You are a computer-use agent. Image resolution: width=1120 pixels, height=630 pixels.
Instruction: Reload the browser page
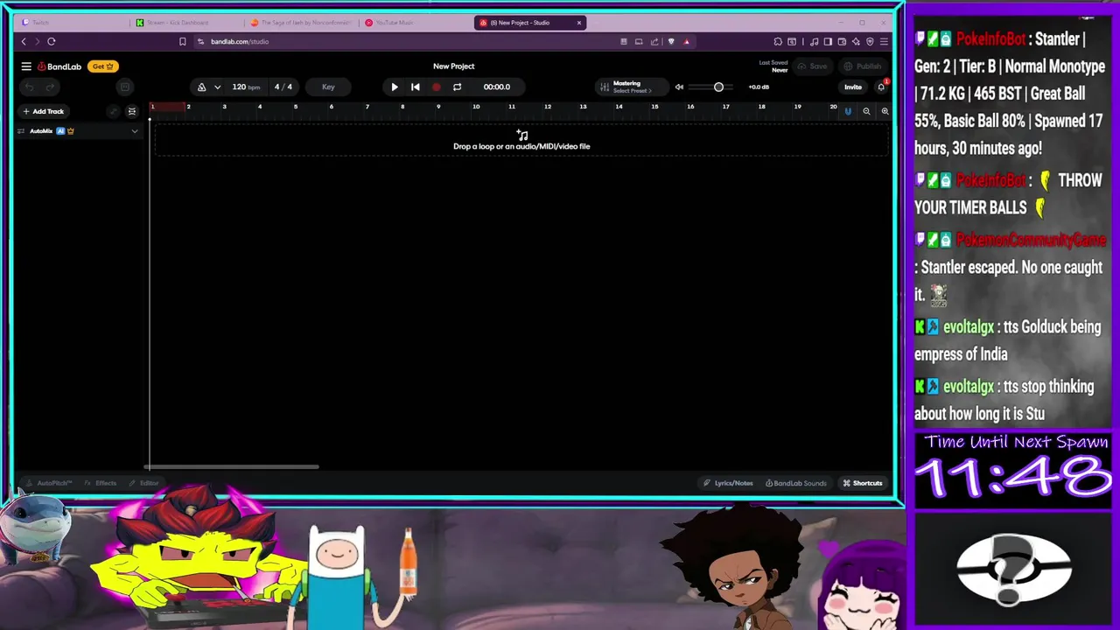pyautogui.click(x=52, y=41)
